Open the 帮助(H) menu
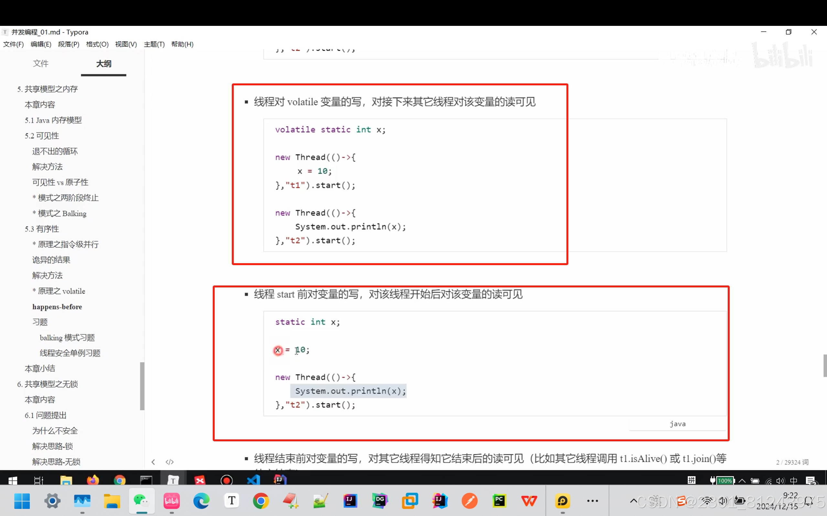The width and height of the screenshot is (827, 516). (182, 44)
